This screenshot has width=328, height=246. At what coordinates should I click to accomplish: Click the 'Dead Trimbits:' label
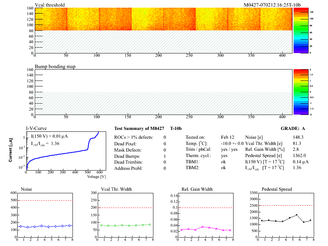point(128,162)
